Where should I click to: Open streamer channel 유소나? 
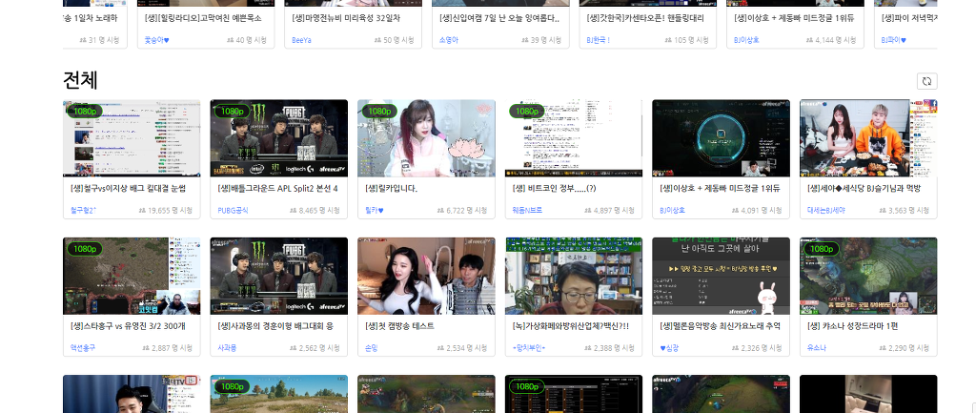tap(817, 348)
